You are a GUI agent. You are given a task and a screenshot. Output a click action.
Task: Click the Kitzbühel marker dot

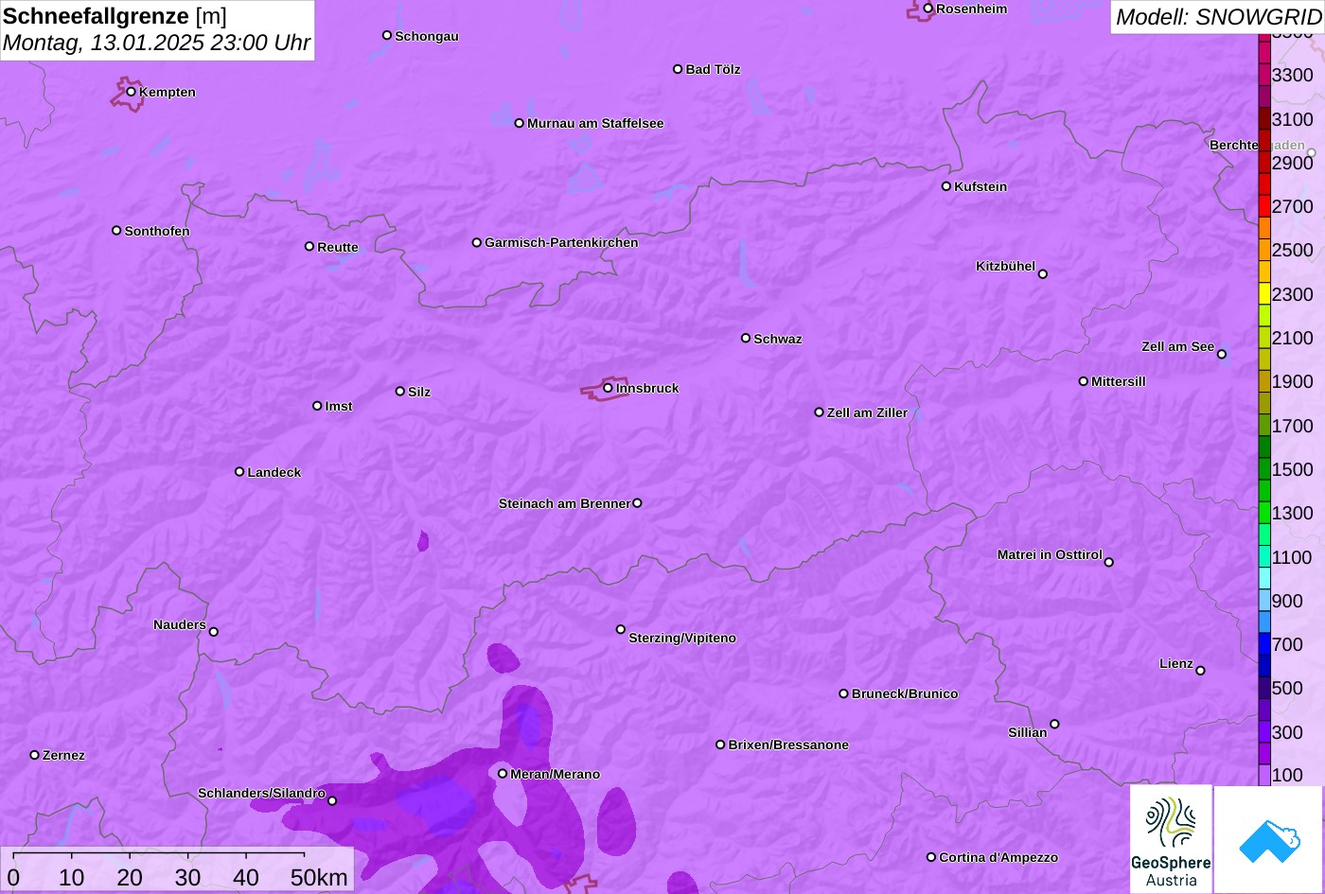1043,274
